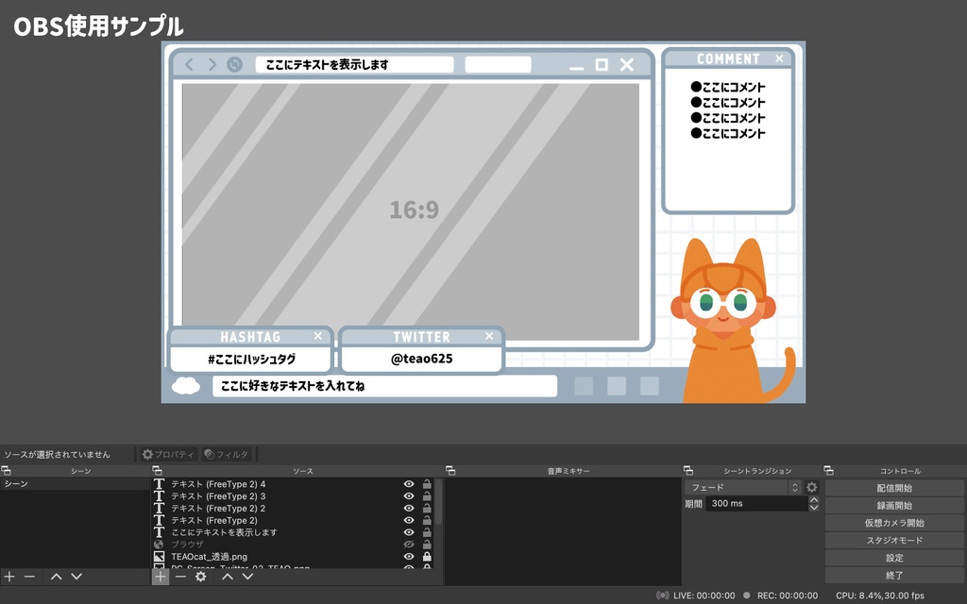Hide テキスト (FreeType 2) 3 with eye icon

tap(408, 496)
